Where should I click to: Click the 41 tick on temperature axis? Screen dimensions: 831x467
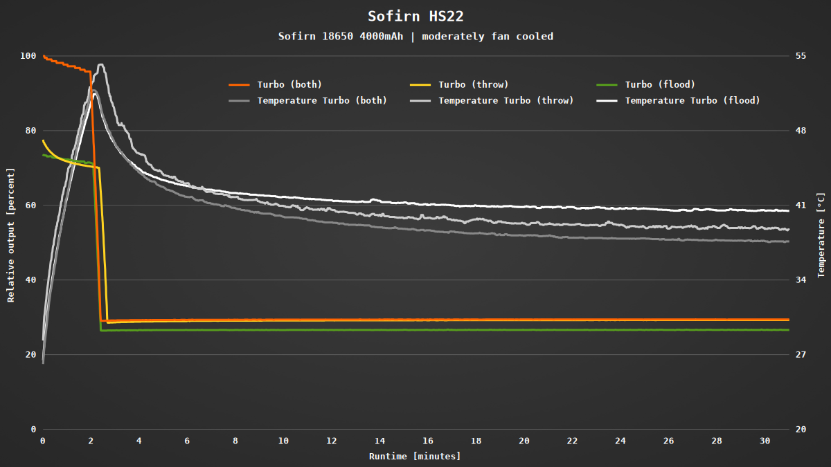click(x=801, y=205)
